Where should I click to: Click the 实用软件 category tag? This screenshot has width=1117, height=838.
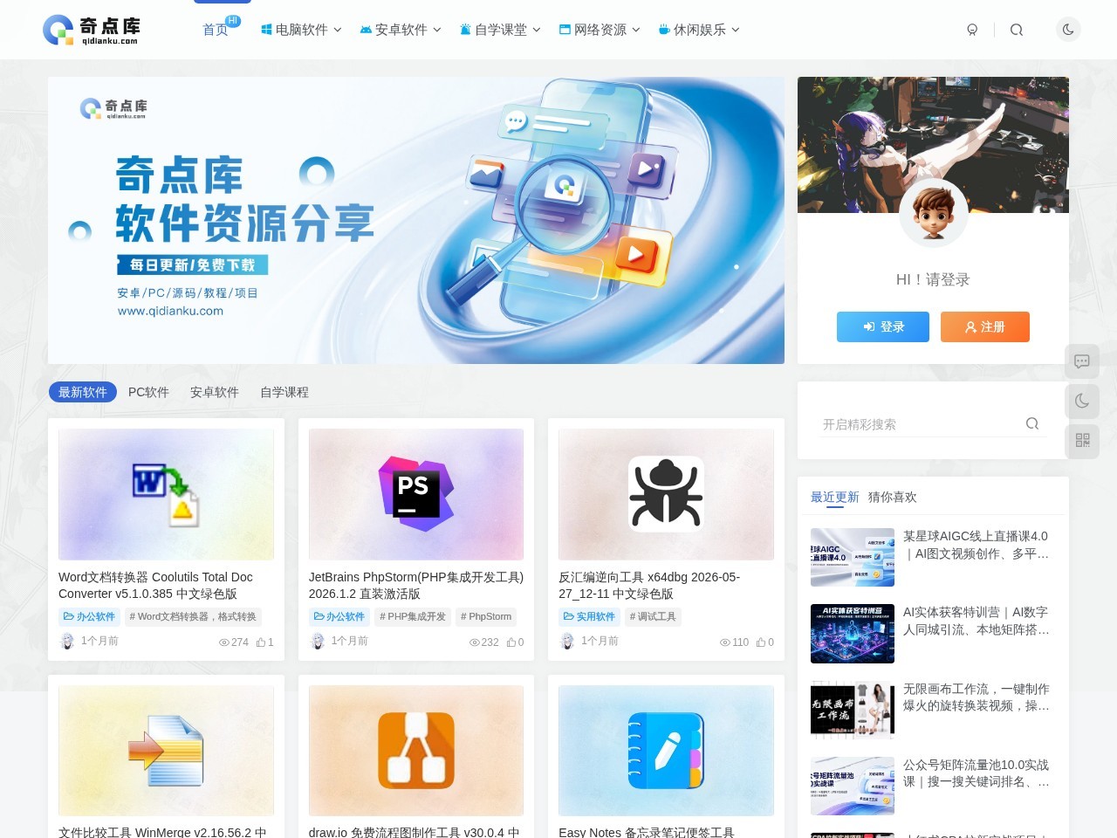pyautogui.click(x=589, y=616)
